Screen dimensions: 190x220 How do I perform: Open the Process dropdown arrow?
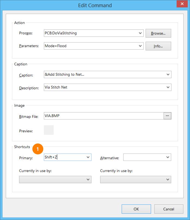[x=140, y=33]
